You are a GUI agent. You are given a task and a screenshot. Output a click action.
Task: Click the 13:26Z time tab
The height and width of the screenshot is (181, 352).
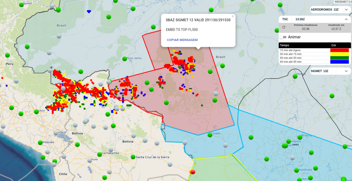click(300, 19)
